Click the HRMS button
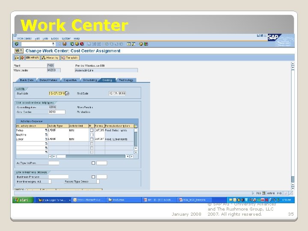308x231 pixels. [x=33, y=58]
